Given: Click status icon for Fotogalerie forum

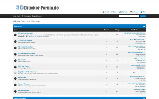Looking at the screenshot, I should coord(15,78).
